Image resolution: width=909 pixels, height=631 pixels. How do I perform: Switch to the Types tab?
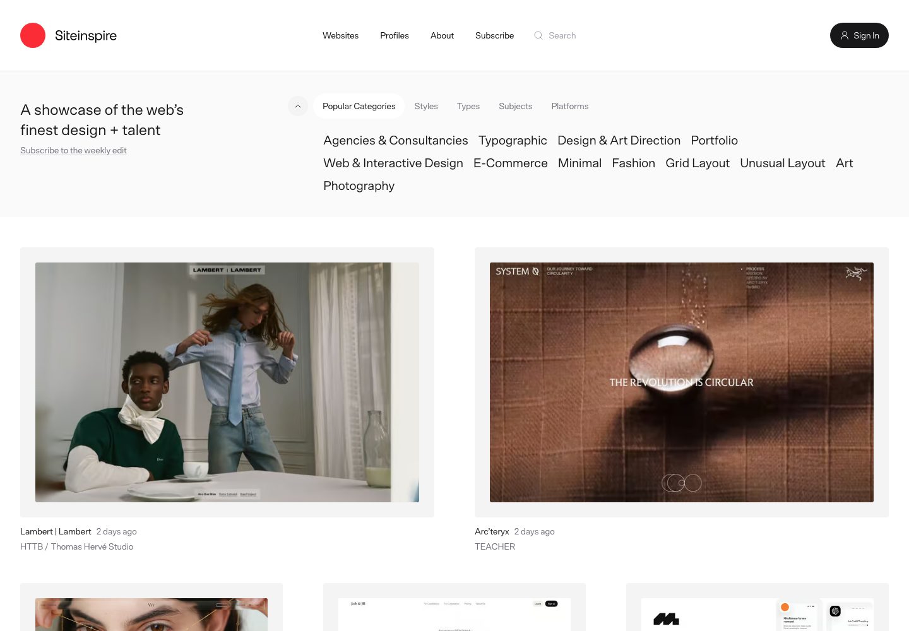[468, 106]
